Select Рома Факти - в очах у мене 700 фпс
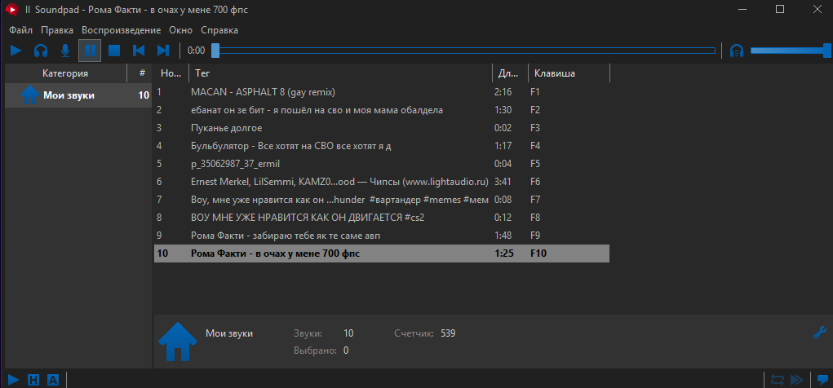Viewport: 833px width, 388px height. click(382, 254)
